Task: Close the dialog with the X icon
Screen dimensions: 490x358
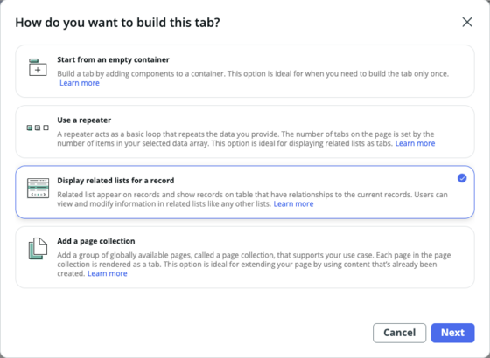Action: click(467, 22)
